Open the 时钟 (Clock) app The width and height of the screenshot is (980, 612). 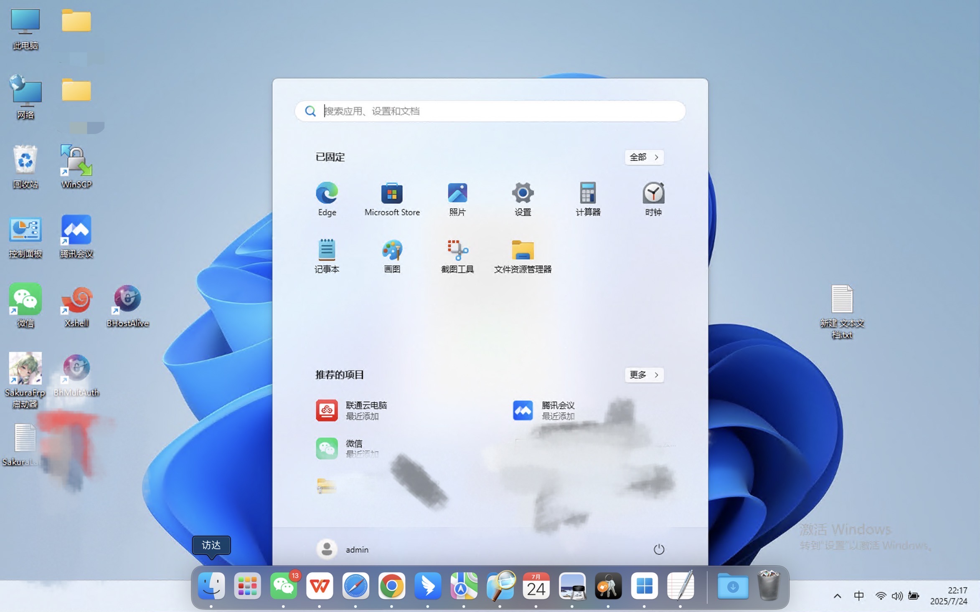coord(653,199)
